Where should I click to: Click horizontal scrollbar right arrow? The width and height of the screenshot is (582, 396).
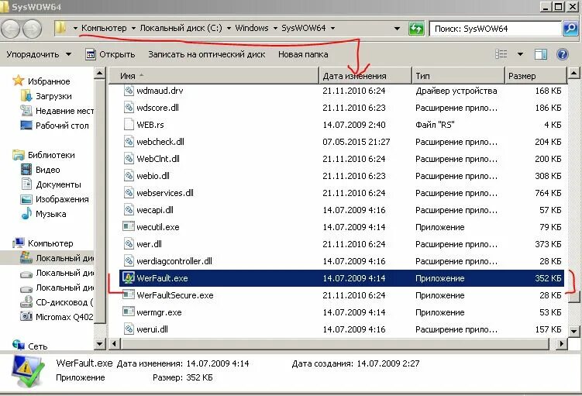point(562,344)
